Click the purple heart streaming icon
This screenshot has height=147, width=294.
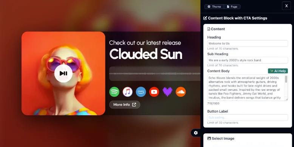tap(167, 92)
